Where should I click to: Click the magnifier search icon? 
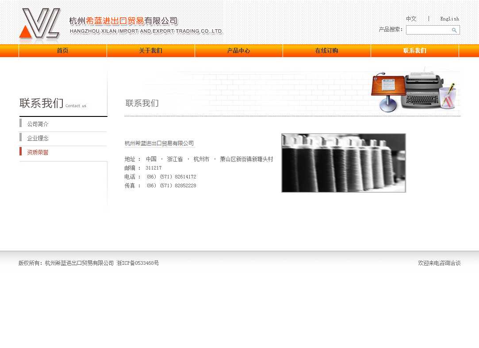coord(454,30)
